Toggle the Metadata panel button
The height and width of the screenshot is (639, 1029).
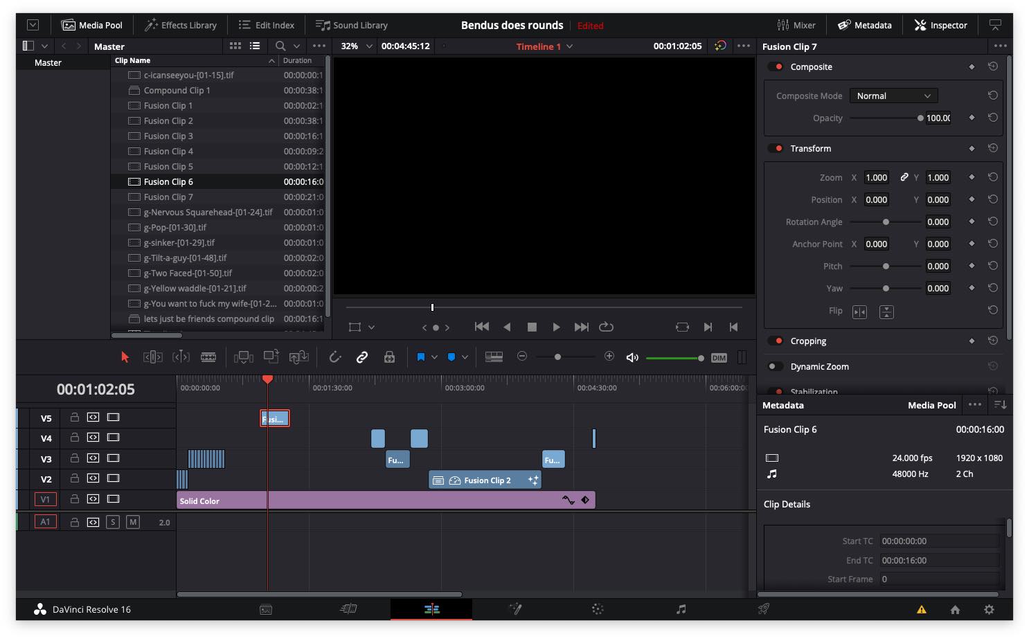[865, 25]
